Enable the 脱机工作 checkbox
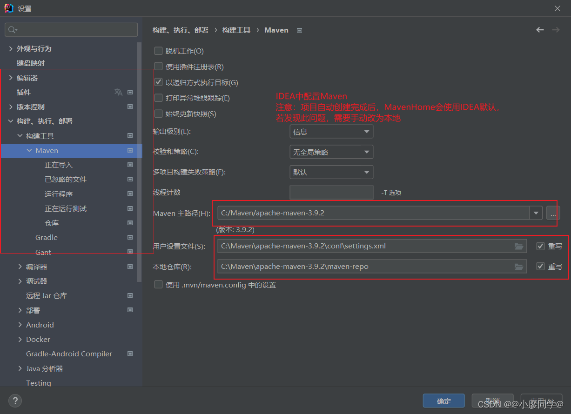Screen dimensions: 571x414 pyautogui.click(x=158, y=51)
